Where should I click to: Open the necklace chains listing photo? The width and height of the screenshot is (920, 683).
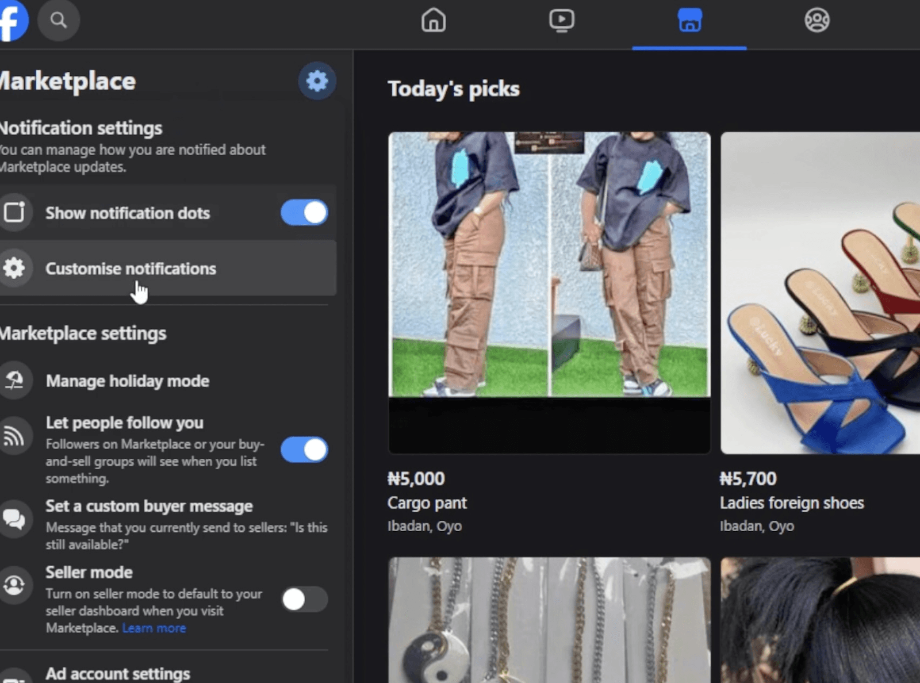549,620
